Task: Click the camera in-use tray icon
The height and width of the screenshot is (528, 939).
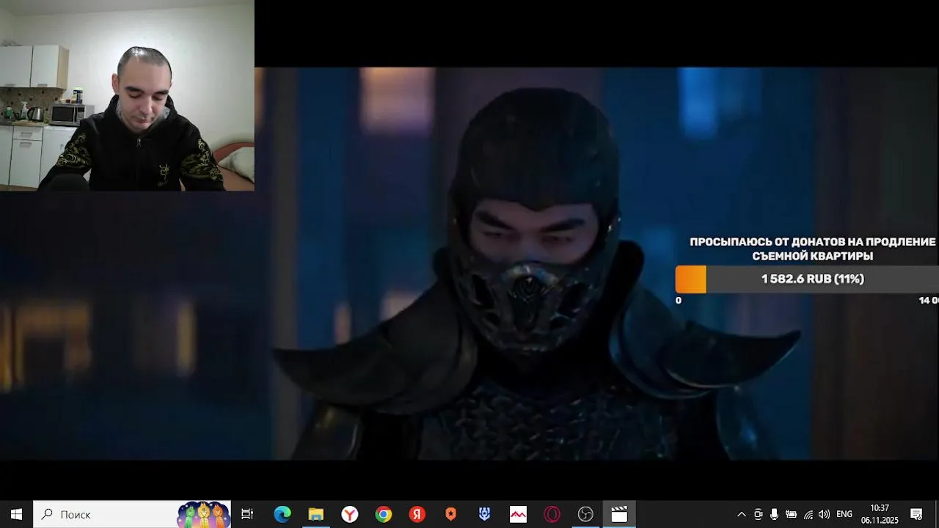Action: 759,514
